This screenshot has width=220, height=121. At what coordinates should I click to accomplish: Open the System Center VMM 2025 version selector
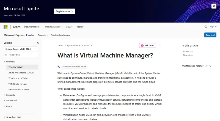pos(21,49)
